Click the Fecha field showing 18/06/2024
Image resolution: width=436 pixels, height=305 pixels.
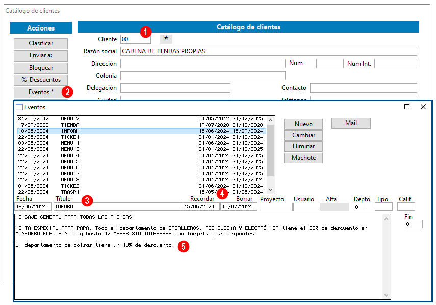pos(33,207)
